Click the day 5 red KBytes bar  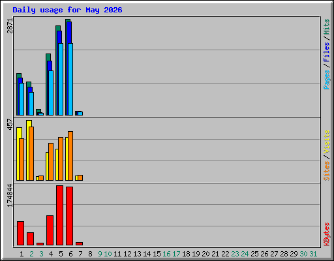[x=59, y=215]
